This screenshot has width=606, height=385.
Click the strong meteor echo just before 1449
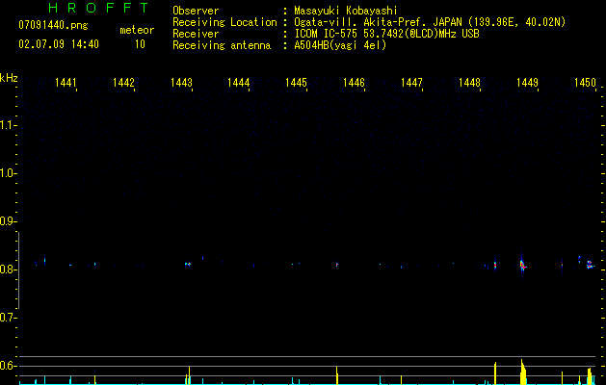click(x=522, y=263)
